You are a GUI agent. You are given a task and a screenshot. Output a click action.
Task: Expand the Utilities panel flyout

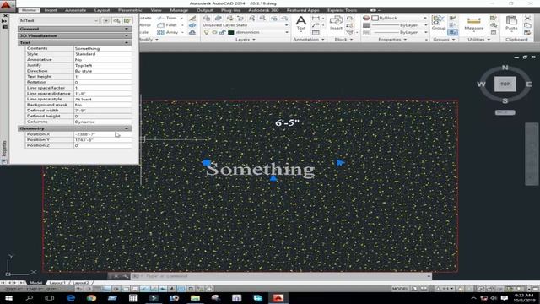pos(478,40)
